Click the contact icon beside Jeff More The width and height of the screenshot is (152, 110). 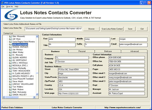(10, 39)
